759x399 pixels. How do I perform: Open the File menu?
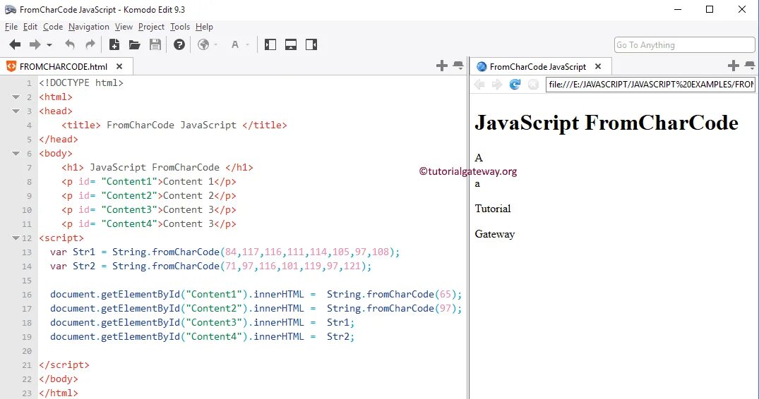tap(11, 27)
